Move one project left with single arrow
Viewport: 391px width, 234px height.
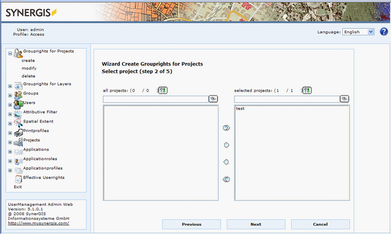click(x=226, y=162)
